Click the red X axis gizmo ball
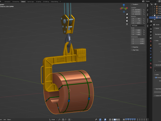Viewport: 161px width, 121px height. click(127, 8)
